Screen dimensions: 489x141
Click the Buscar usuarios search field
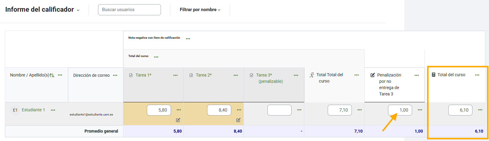tap(129, 10)
